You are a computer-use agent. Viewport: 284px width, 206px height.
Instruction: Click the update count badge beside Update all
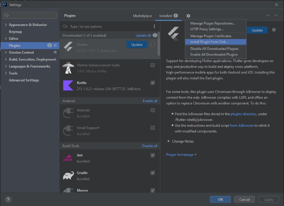155,35
